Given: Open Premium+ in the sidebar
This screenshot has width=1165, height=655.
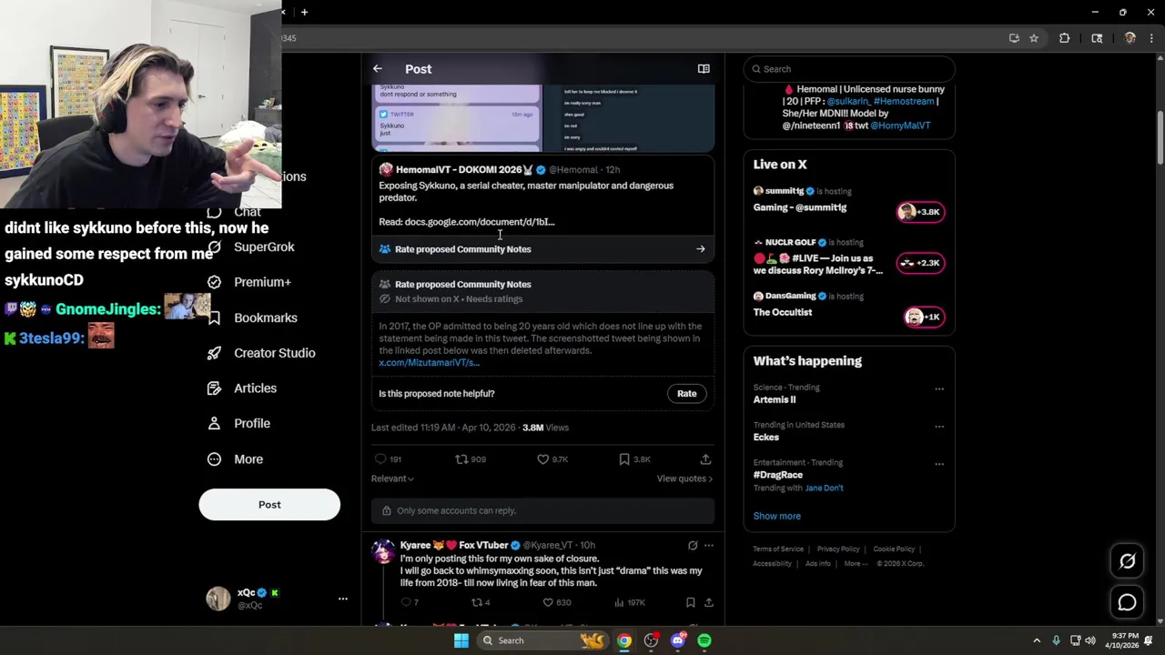Looking at the screenshot, I should (x=248, y=282).
